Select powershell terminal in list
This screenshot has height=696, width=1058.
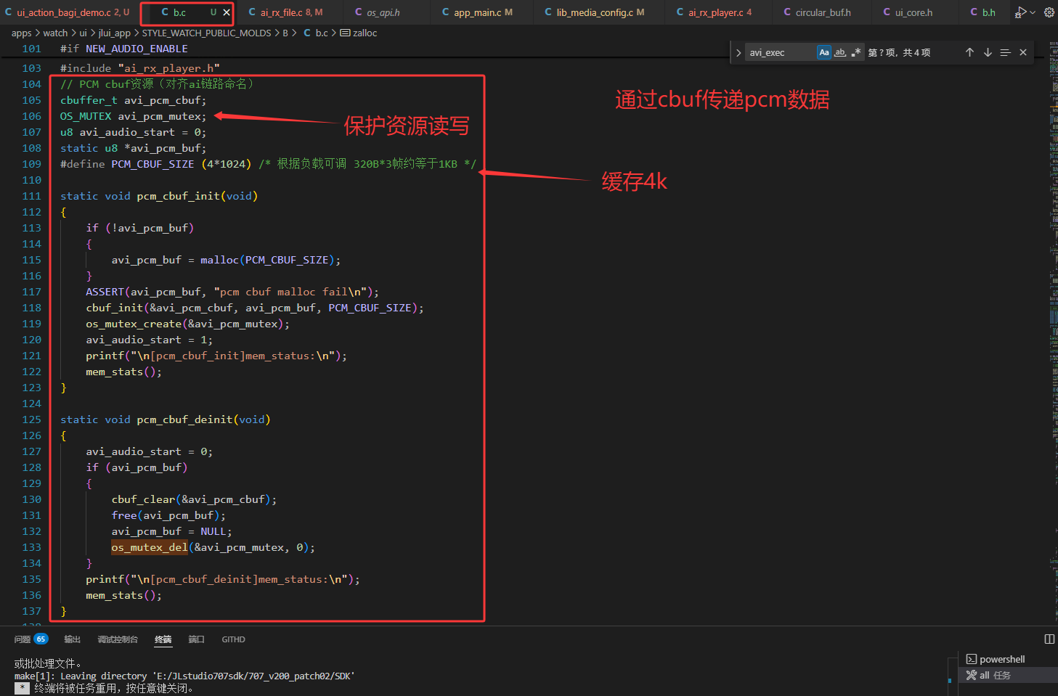click(1008, 659)
